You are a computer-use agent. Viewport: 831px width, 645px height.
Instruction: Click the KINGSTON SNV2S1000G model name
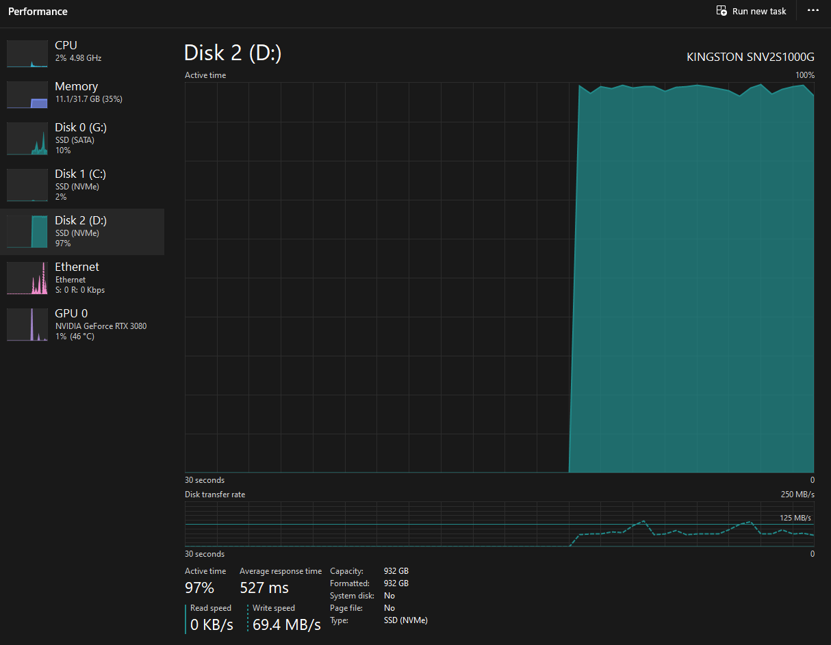coord(750,57)
